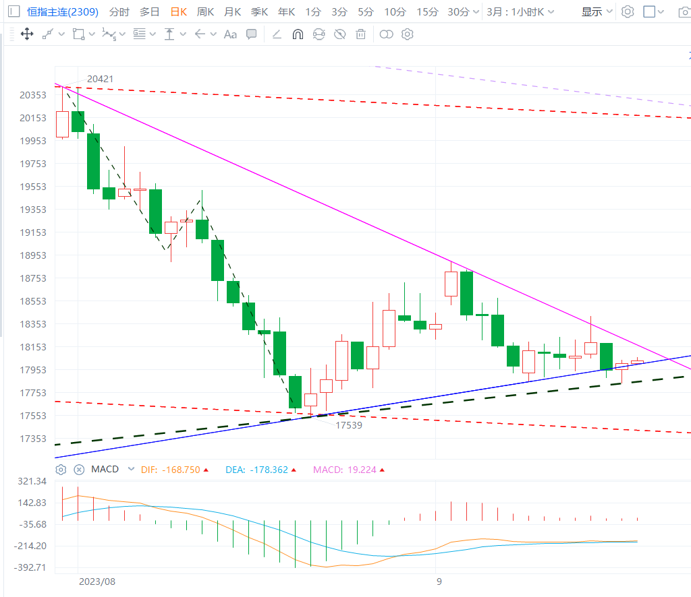Click the 9 month marker on time axis
691x597 pixels.
[439, 582]
